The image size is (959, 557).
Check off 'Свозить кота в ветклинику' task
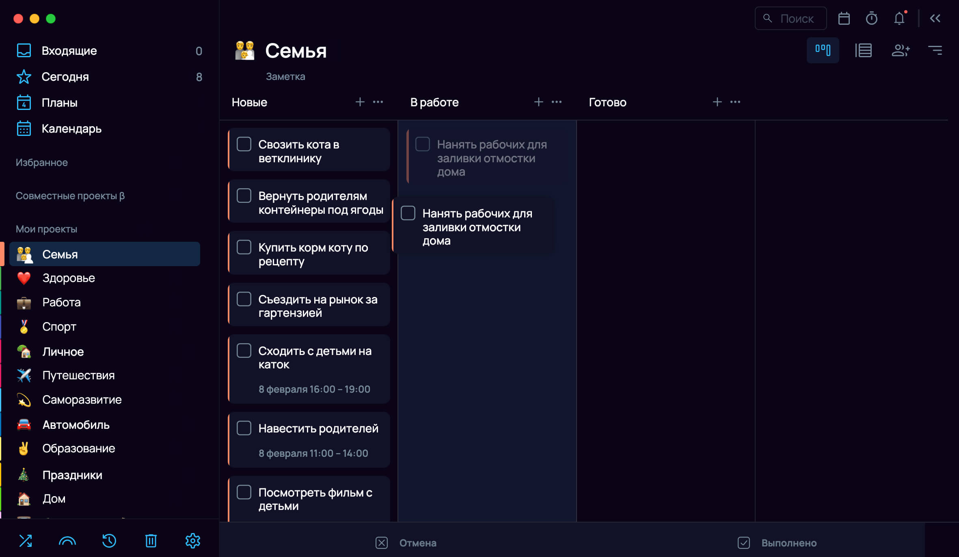point(244,144)
